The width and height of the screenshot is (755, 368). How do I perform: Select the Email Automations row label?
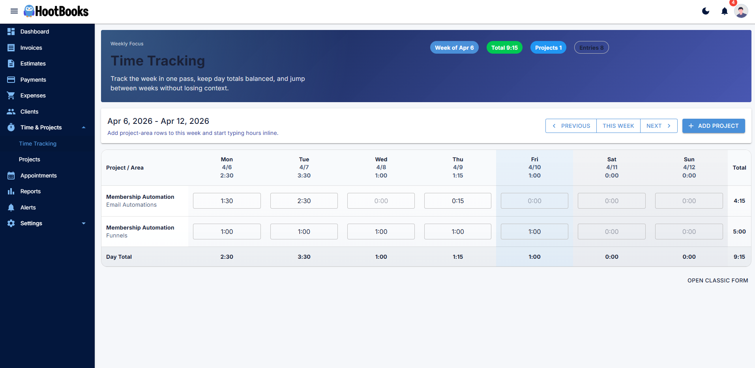[x=131, y=205]
